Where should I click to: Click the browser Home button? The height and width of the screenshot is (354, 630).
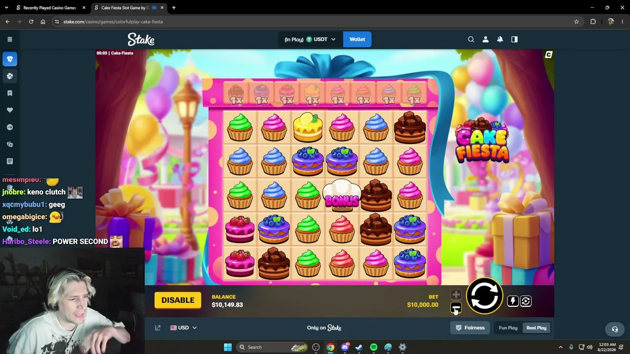[43, 22]
